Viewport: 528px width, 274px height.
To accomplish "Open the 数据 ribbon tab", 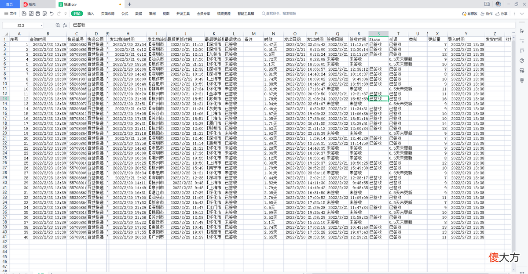I will tap(138, 14).
